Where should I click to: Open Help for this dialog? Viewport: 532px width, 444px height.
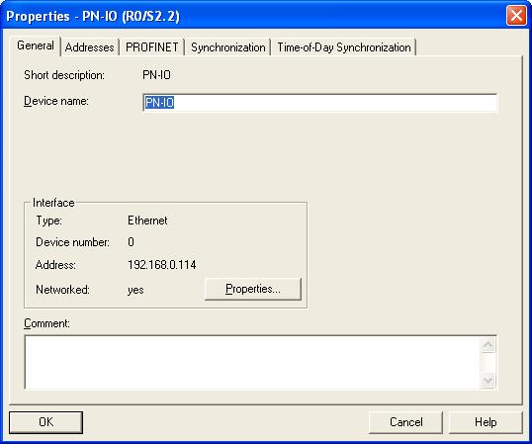pyautogui.click(x=486, y=422)
